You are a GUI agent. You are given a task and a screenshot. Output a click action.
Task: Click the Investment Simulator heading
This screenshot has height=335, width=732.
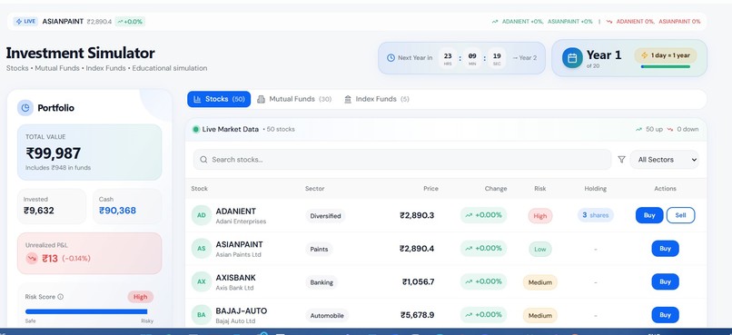(x=80, y=53)
